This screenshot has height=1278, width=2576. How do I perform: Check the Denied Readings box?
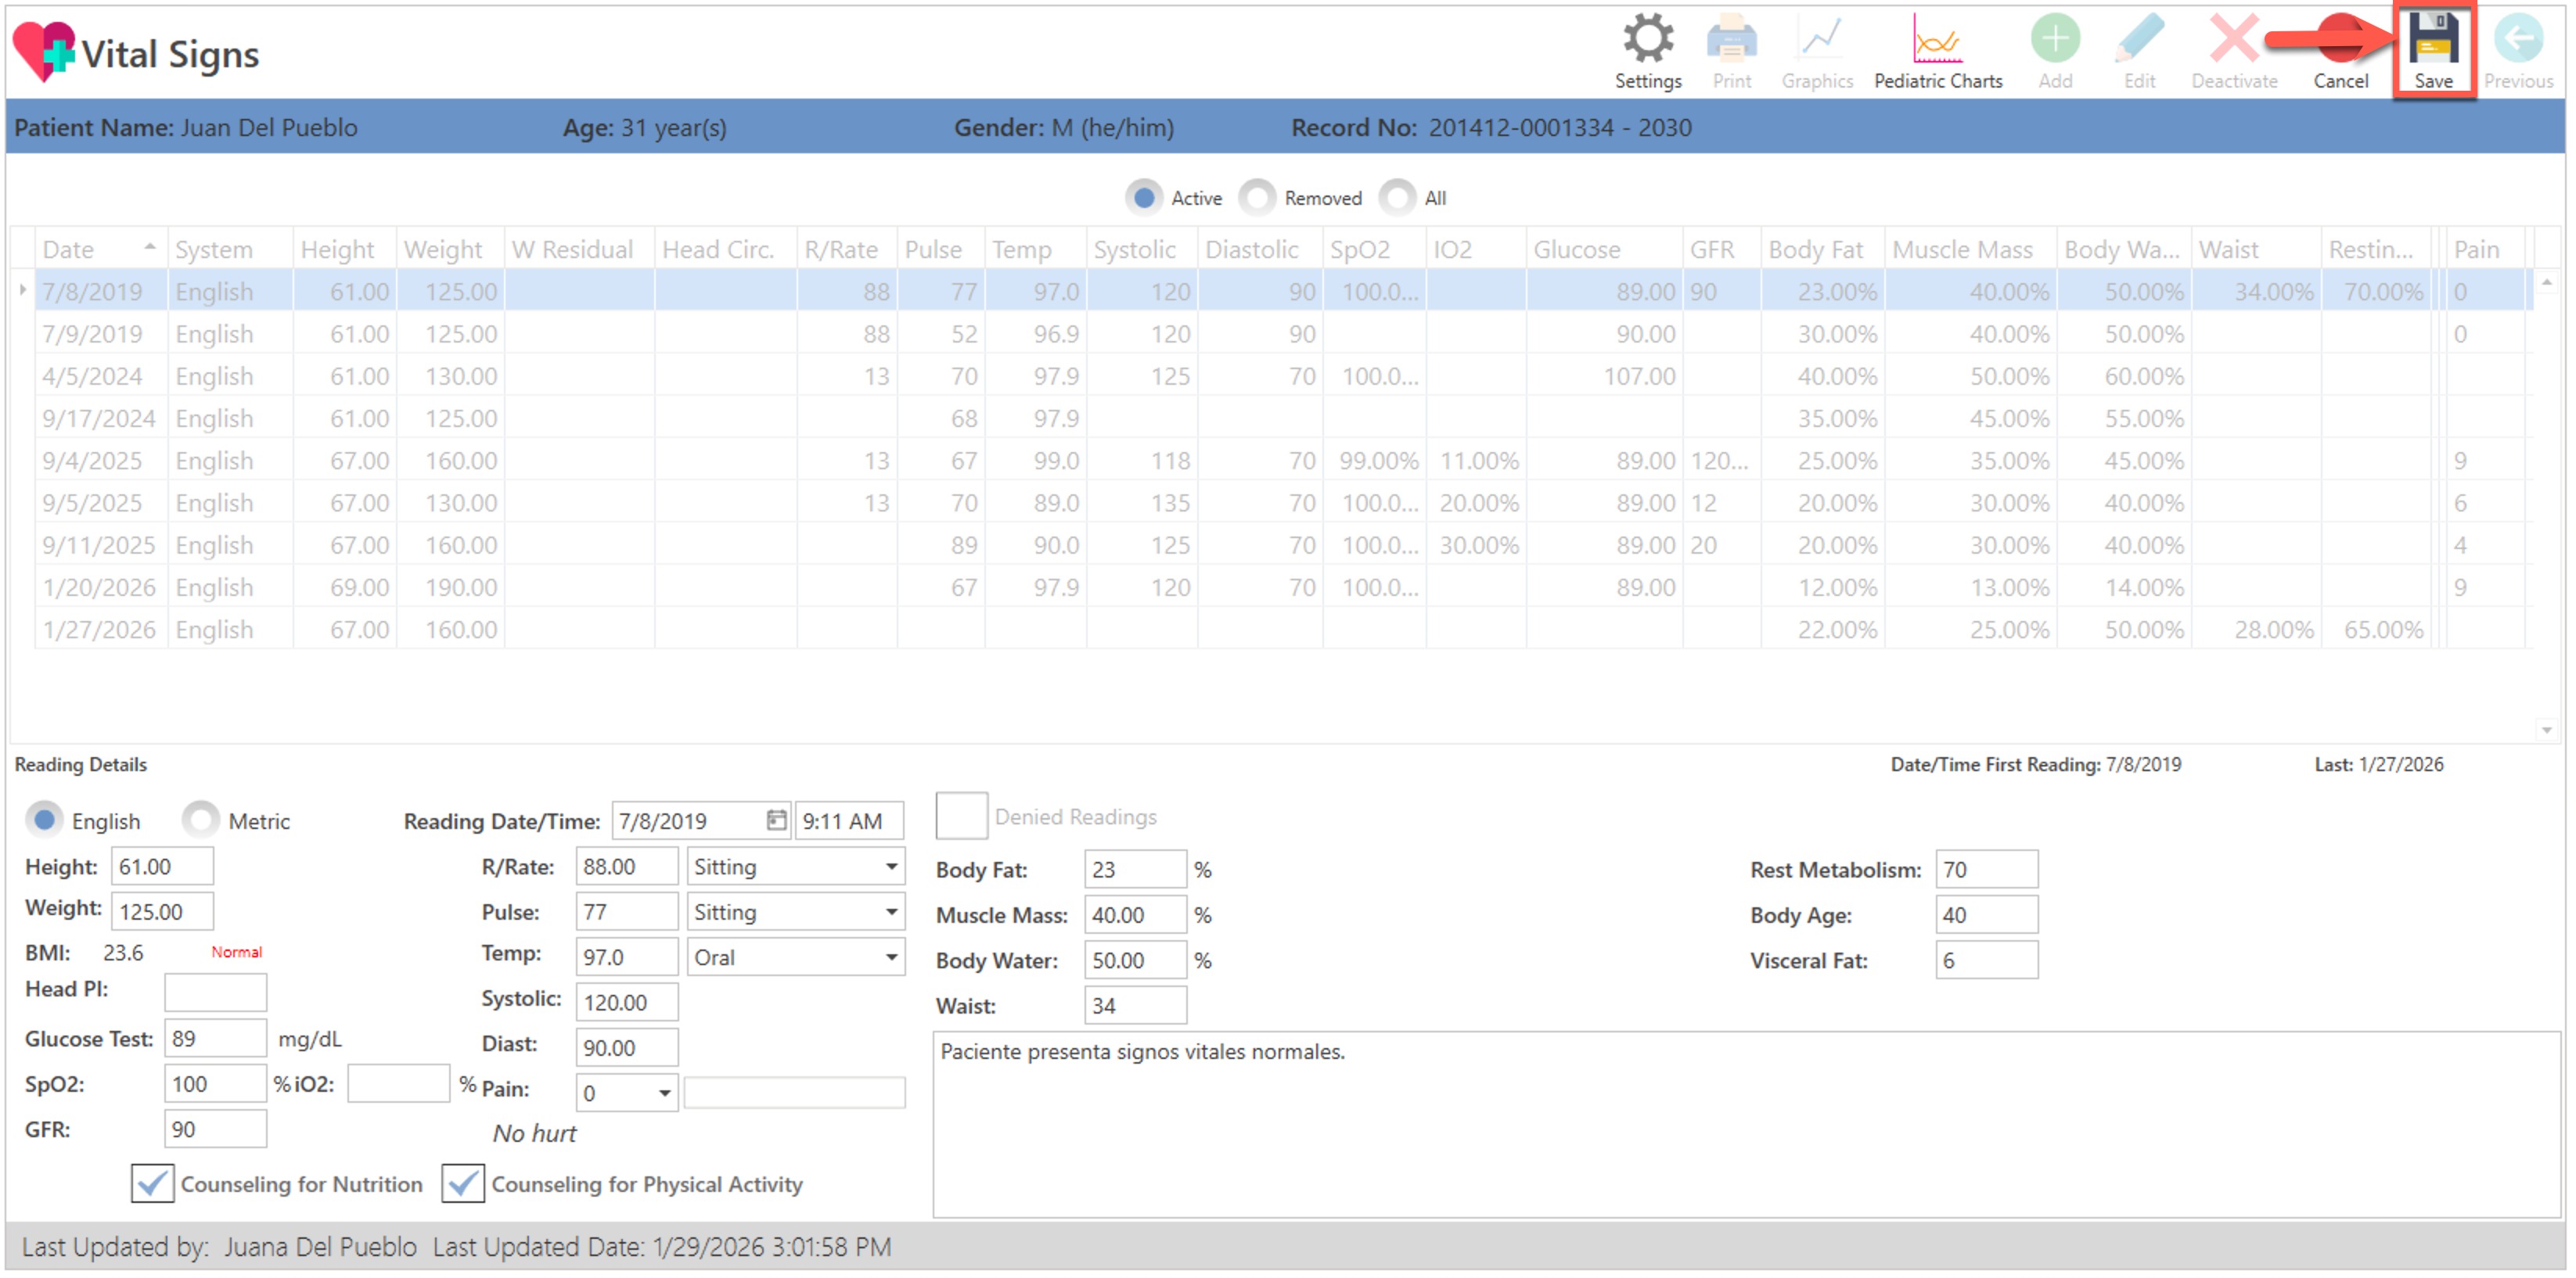click(961, 817)
